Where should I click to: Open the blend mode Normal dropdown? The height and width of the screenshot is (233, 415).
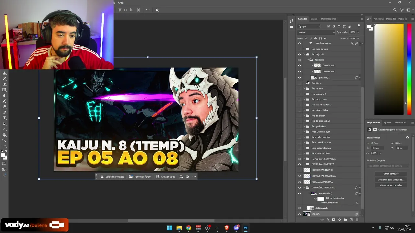click(316, 32)
